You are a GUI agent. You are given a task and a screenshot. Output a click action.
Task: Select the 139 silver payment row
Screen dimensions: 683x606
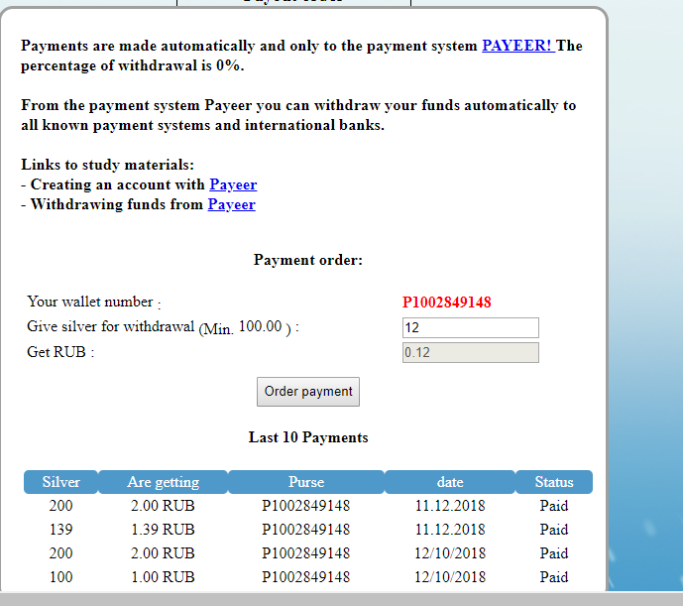tap(308, 530)
